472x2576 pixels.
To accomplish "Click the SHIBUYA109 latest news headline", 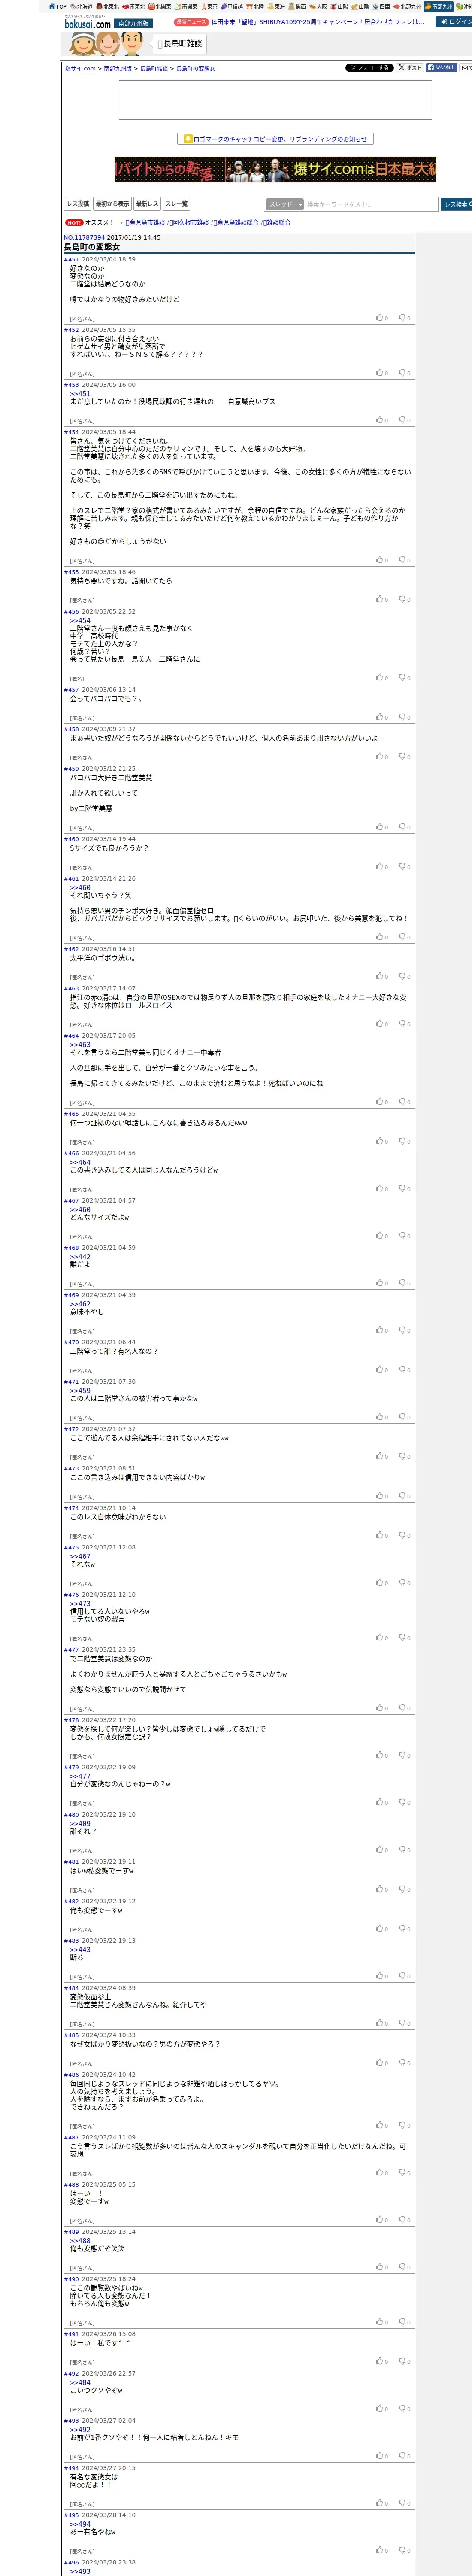I will click(317, 22).
